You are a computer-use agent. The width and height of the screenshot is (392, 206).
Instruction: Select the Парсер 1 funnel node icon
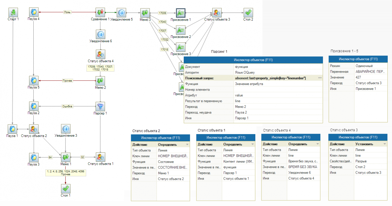(100, 106)
